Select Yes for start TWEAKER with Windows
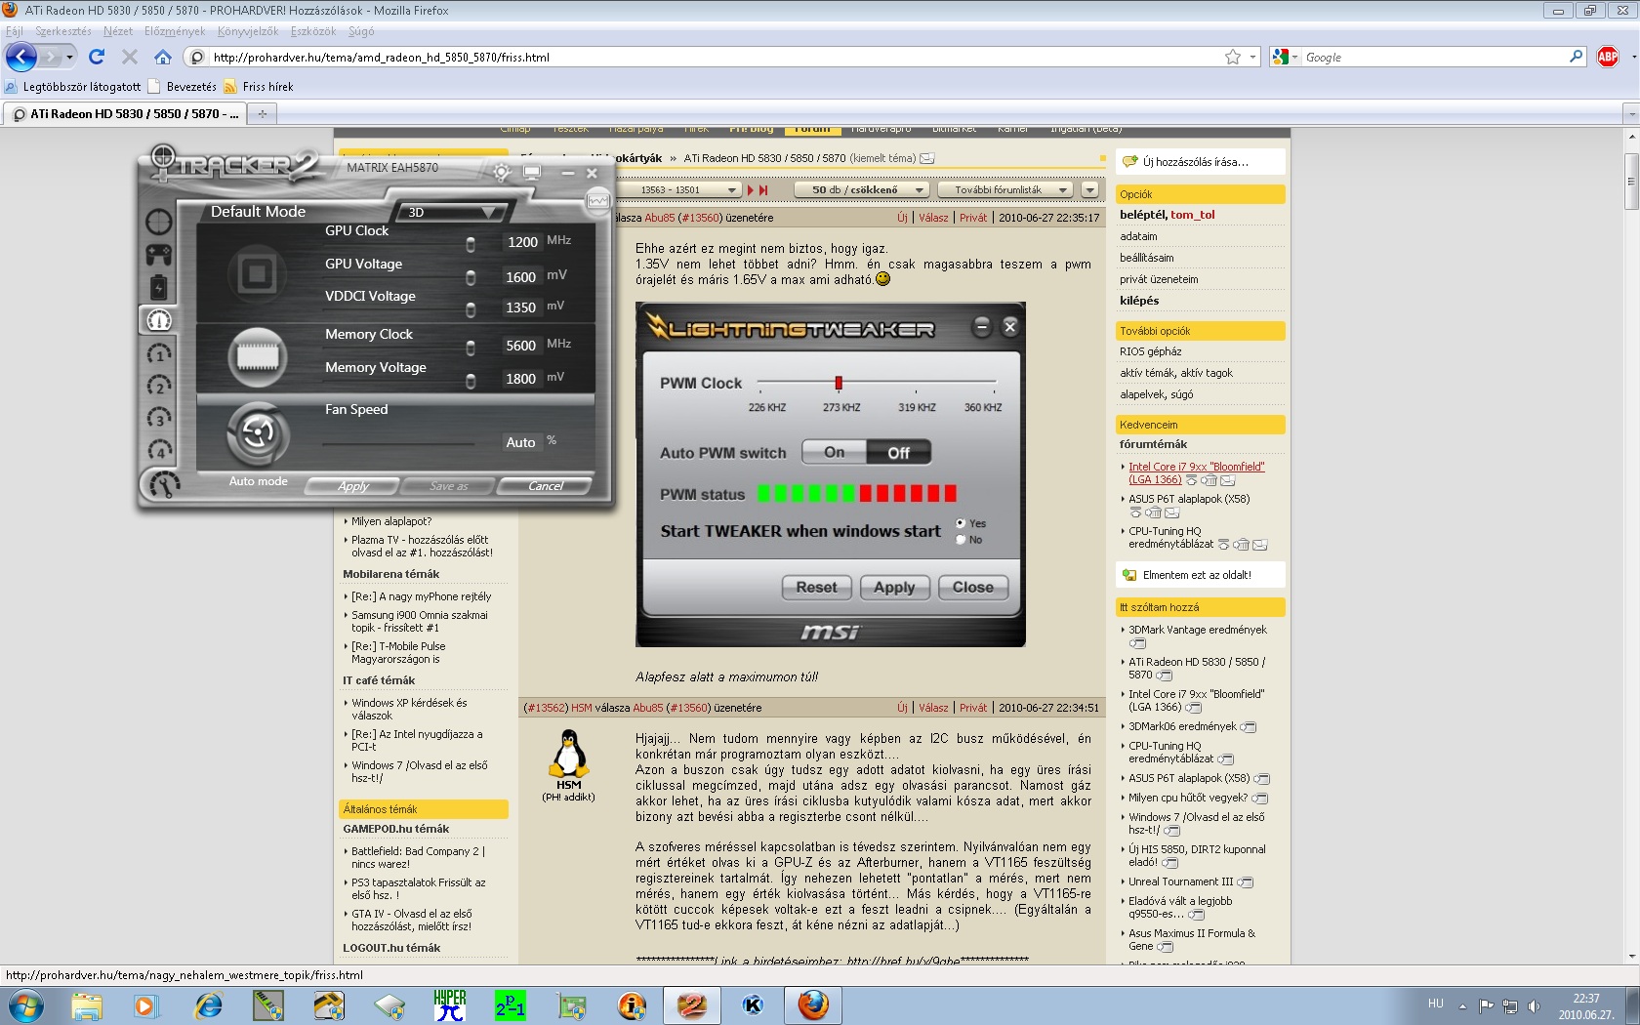This screenshot has height=1025, width=1640. coord(961,523)
